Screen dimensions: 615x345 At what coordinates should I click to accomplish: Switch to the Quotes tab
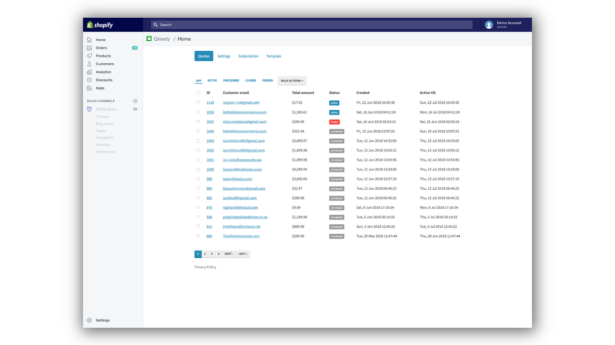[x=204, y=56]
